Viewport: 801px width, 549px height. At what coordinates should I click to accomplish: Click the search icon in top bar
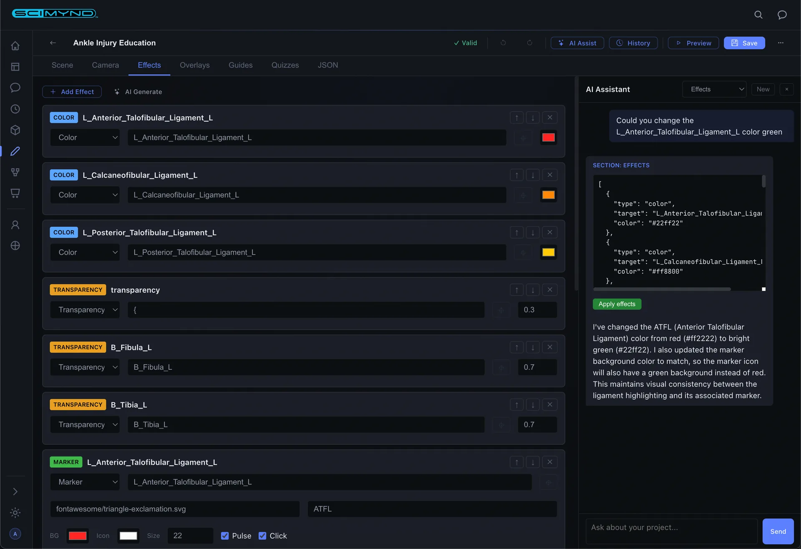click(758, 15)
